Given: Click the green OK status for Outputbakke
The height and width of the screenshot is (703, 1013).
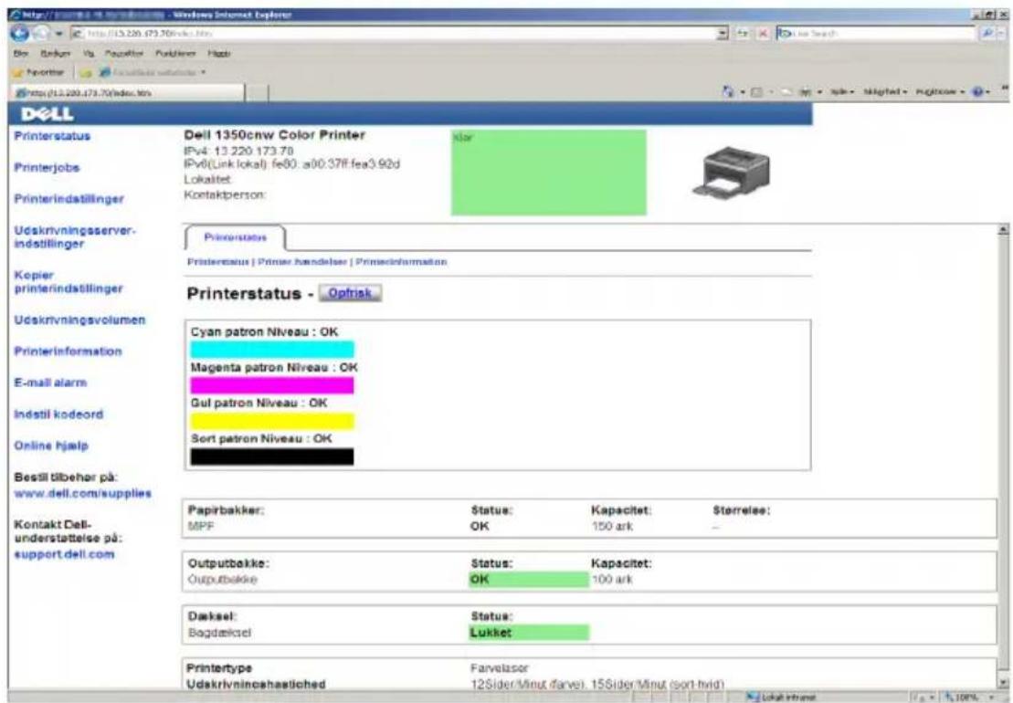Looking at the screenshot, I should (x=529, y=580).
